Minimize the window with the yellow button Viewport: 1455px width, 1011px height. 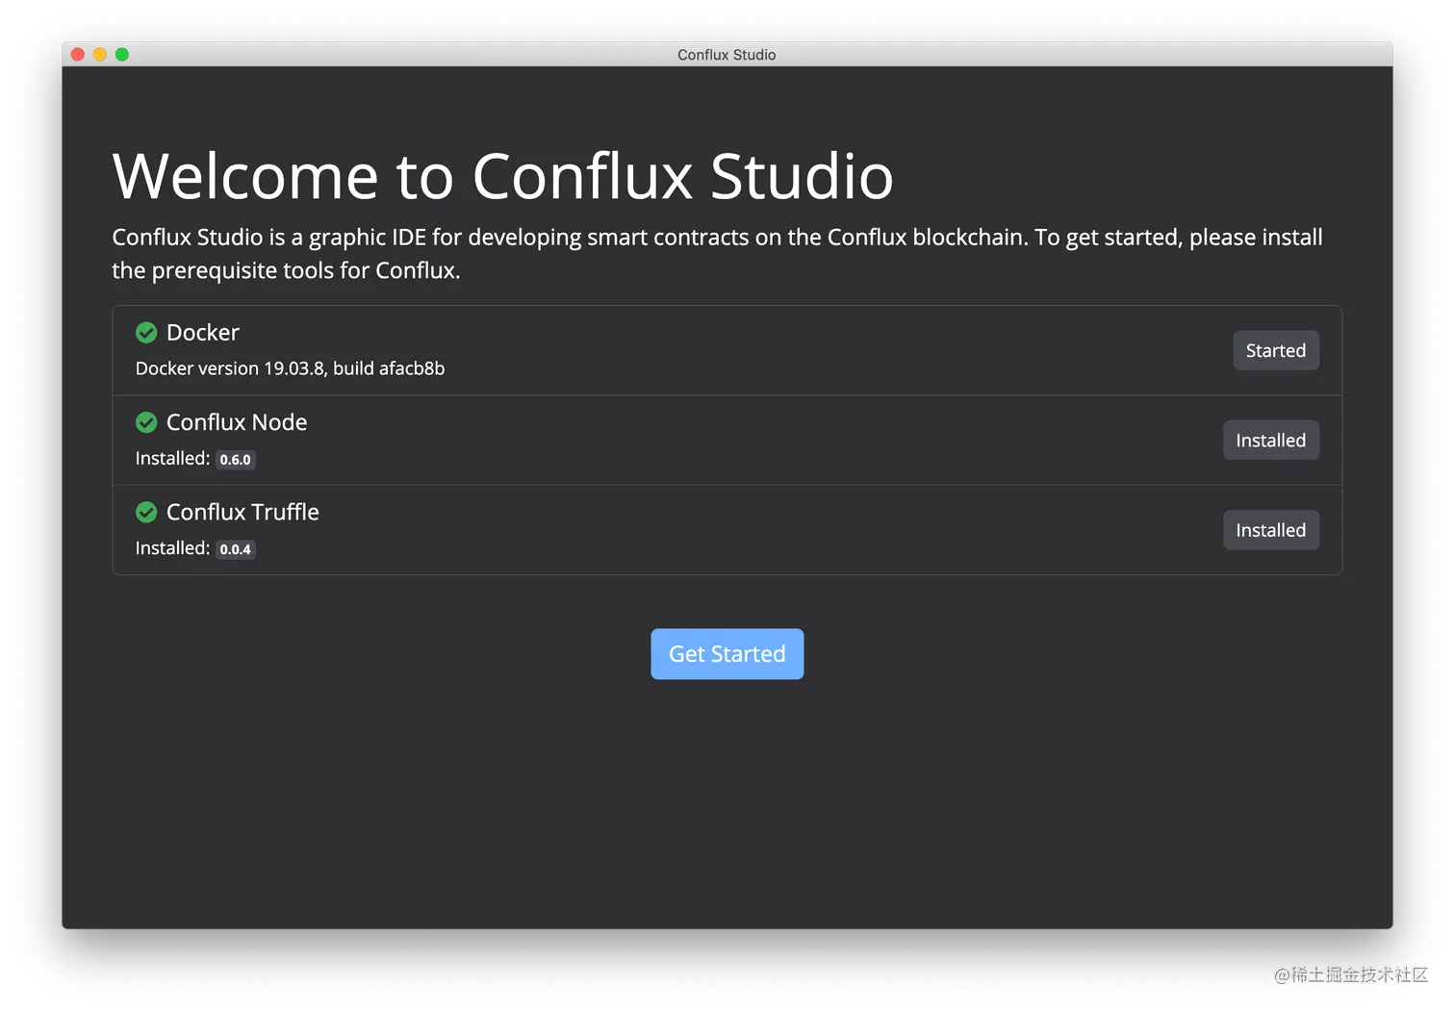pyautogui.click(x=100, y=55)
